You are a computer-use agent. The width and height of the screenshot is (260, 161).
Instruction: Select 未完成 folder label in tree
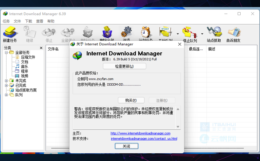(21, 81)
